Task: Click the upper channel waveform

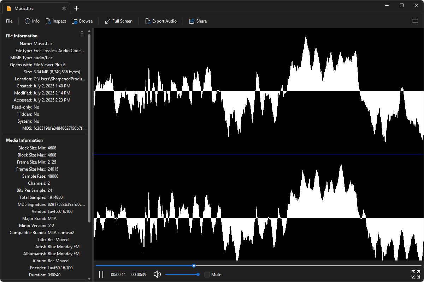Action: [259, 91]
